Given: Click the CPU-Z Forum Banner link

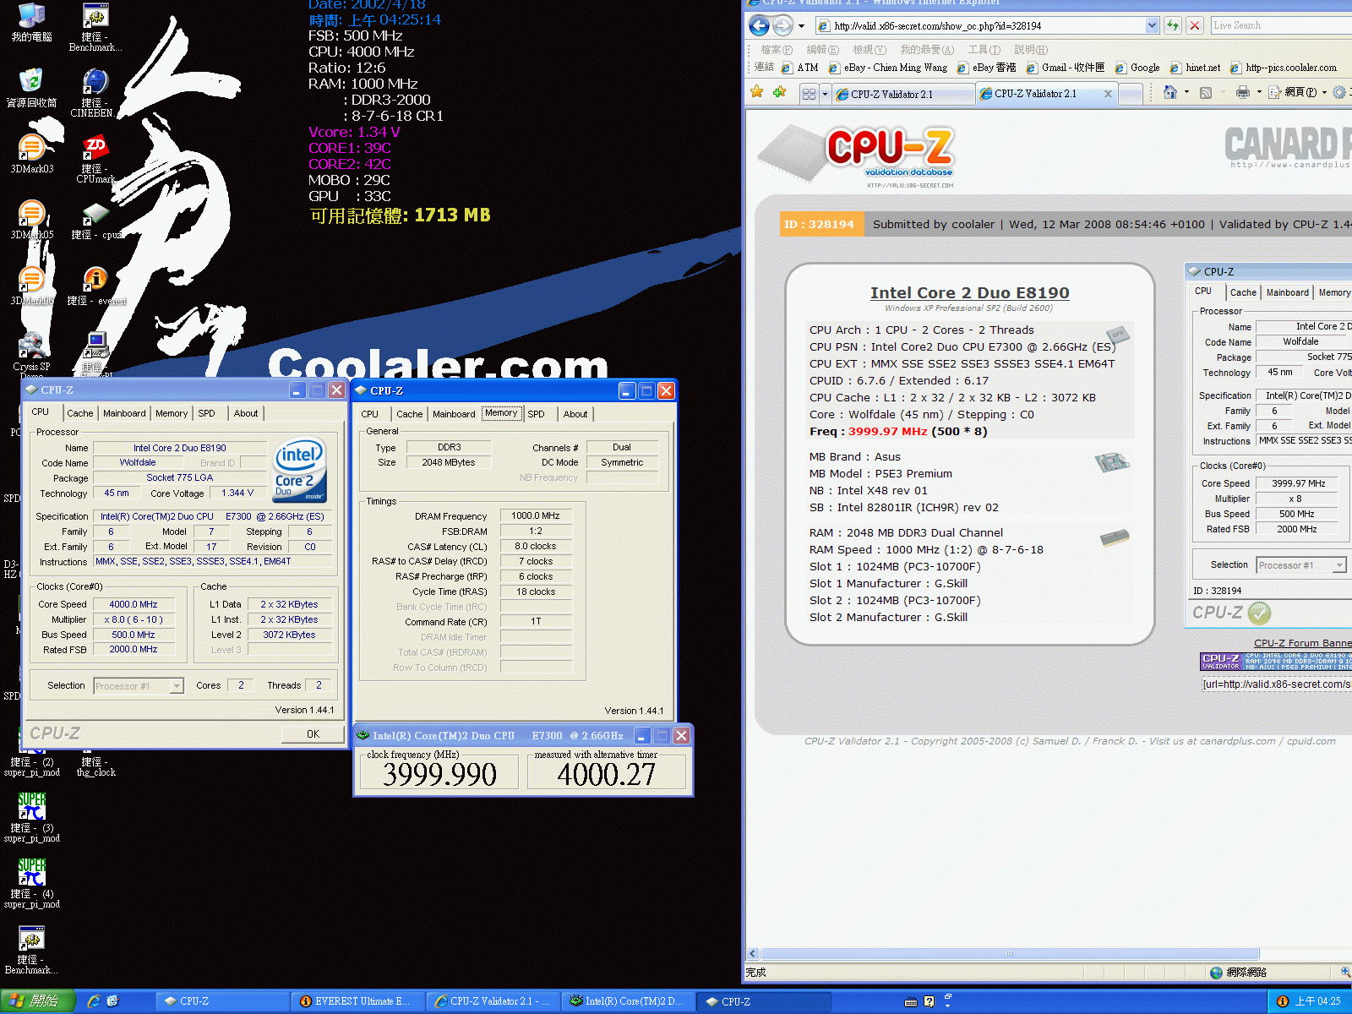Looking at the screenshot, I should coord(1302,643).
